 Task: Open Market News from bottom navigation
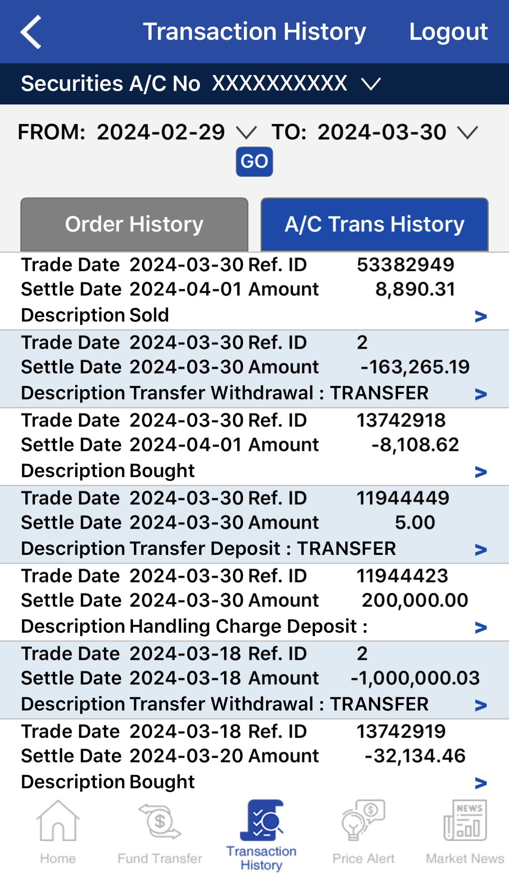465,833
